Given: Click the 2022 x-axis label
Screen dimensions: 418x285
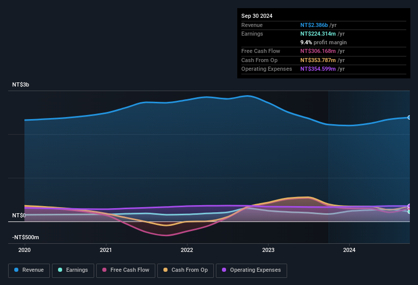Looking at the screenshot, I should 187,250.
